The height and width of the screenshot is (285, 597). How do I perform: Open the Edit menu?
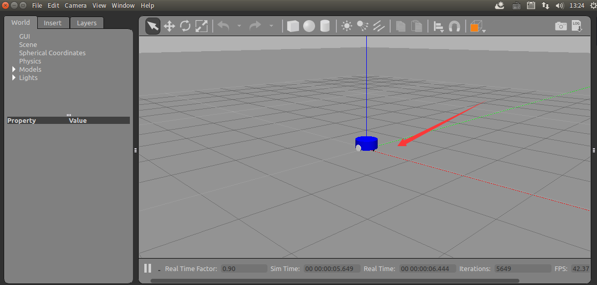point(53,5)
